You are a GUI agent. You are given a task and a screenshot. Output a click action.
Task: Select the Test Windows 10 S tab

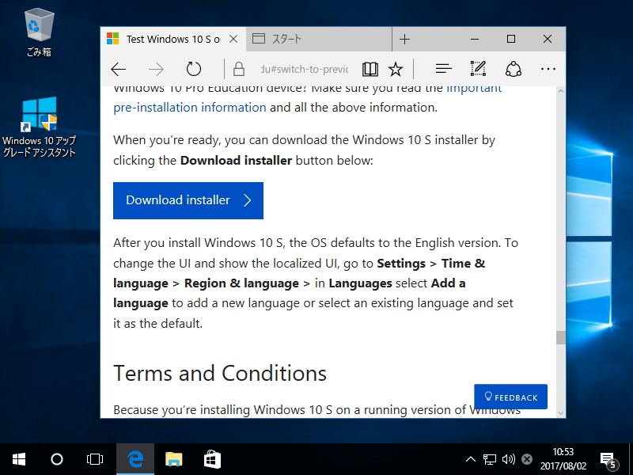pyautogui.click(x=170, y=38)
